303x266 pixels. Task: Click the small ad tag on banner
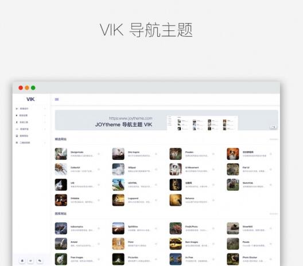pyautogui.click(x=273, y=127)
